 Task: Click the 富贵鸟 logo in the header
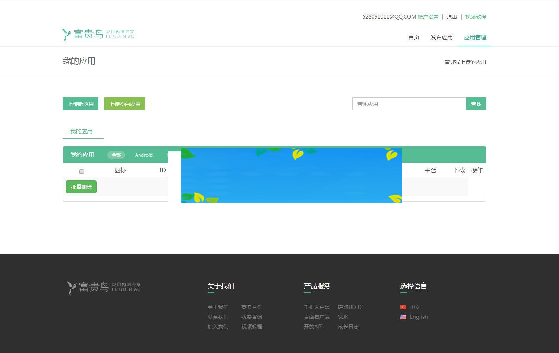coord(98,34)
